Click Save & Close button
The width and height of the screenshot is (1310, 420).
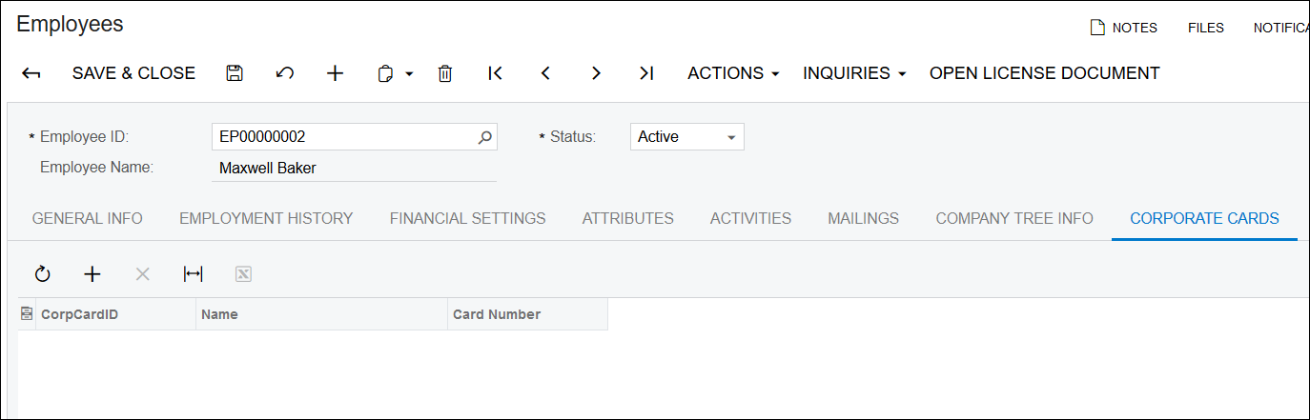[133, 73]
